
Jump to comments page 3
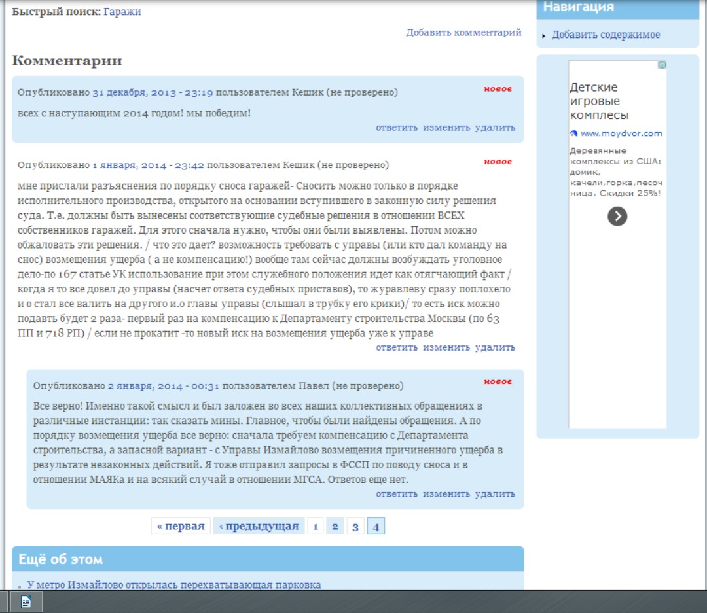[x=355, y=527]
